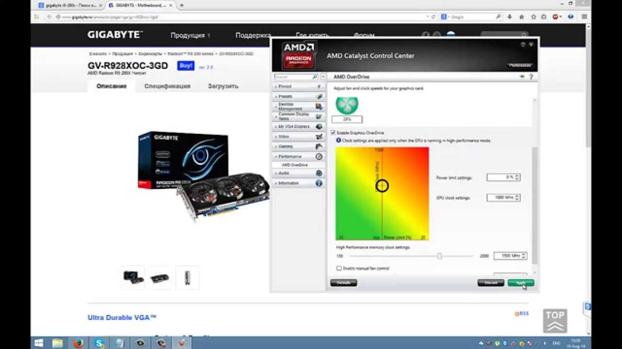Click the Catalyst search box
Screen dimensions: 622x349
(293, 77)
